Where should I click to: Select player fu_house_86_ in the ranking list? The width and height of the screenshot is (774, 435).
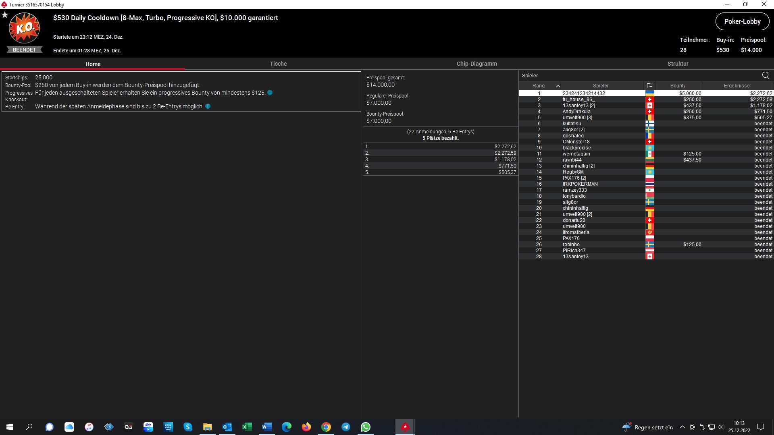pyautogui.click(x=578, y=99)
